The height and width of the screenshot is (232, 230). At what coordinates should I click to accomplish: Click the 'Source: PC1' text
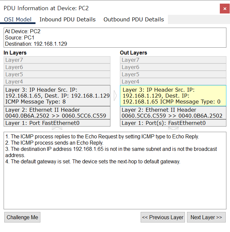tap(20, 37)
